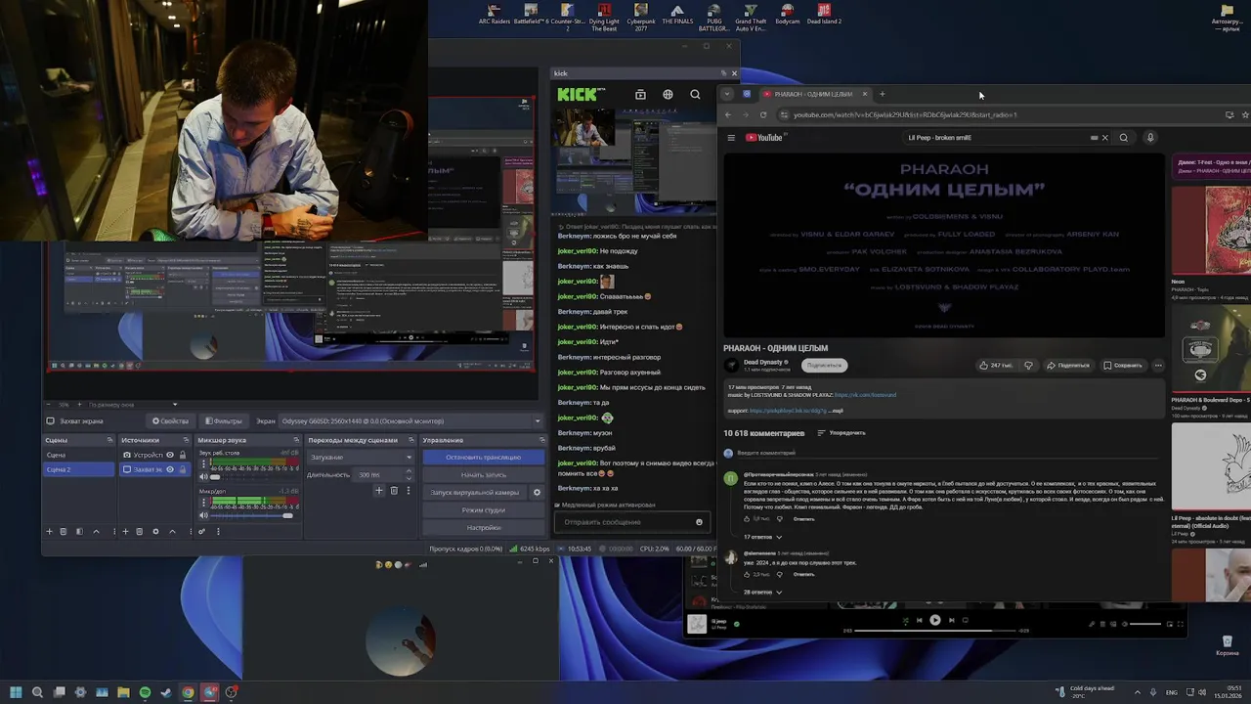Open the YouTube hamburger guide menu
The width and height of the screenshot is (1251, 704).
click(730, 138)
